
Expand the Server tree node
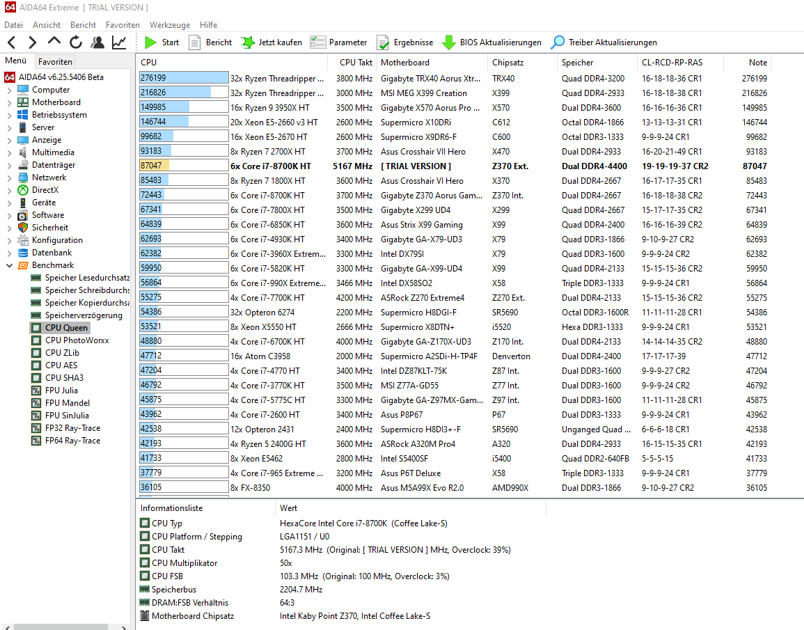[x=9, y=127]
